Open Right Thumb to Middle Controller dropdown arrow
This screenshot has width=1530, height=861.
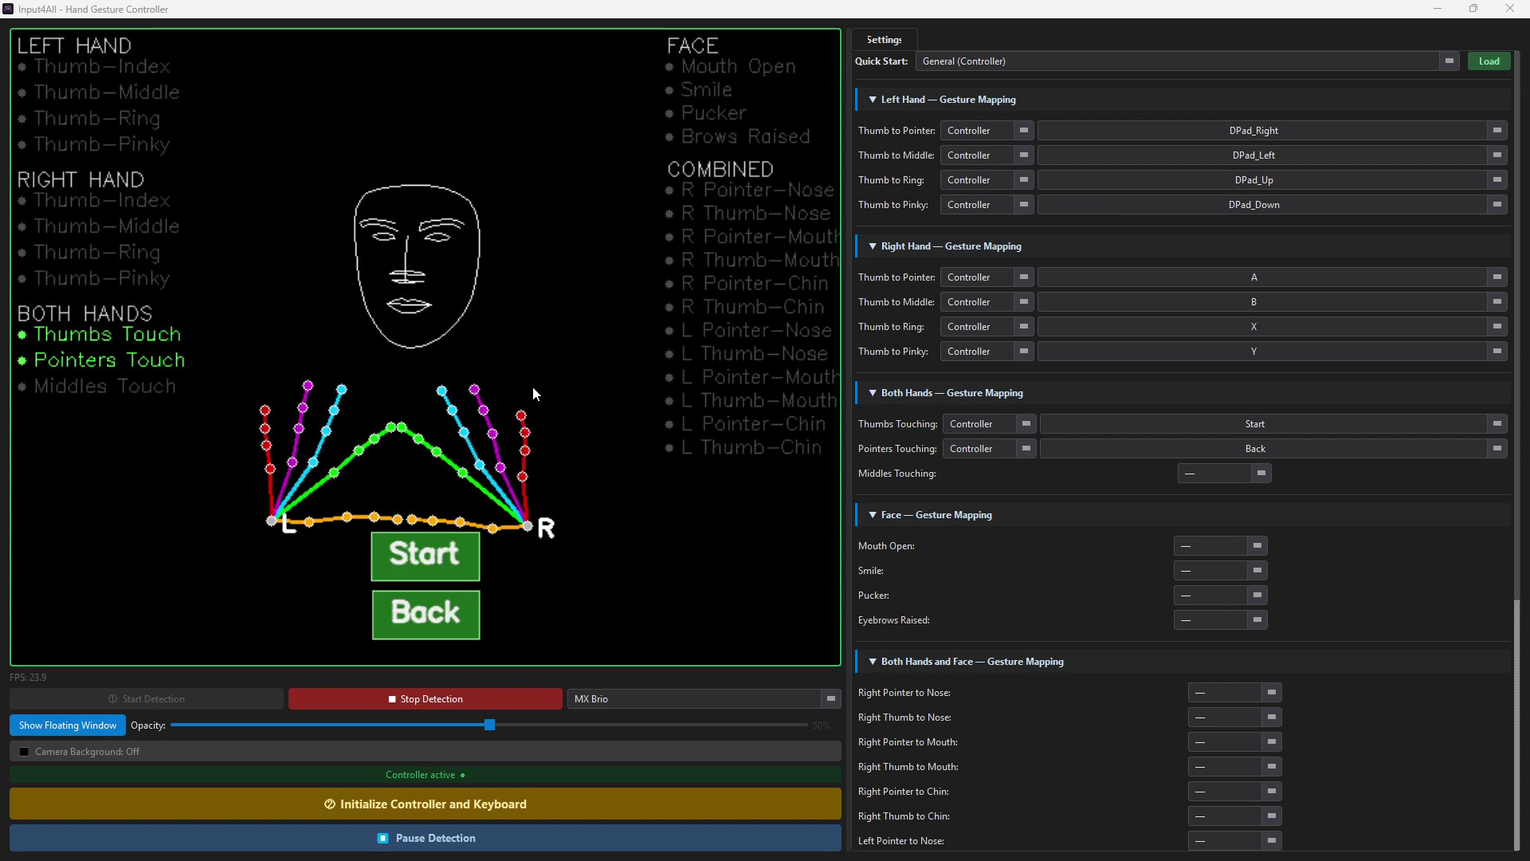[1023, 302]
